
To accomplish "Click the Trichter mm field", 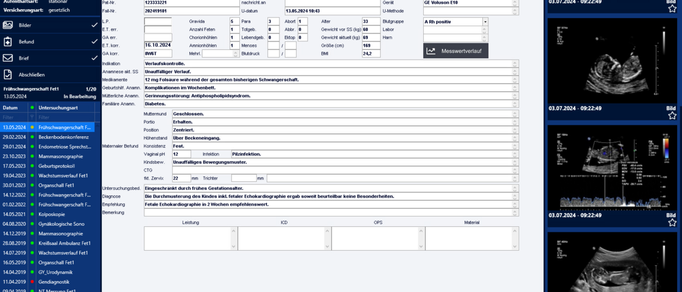I will pos(244,178).
